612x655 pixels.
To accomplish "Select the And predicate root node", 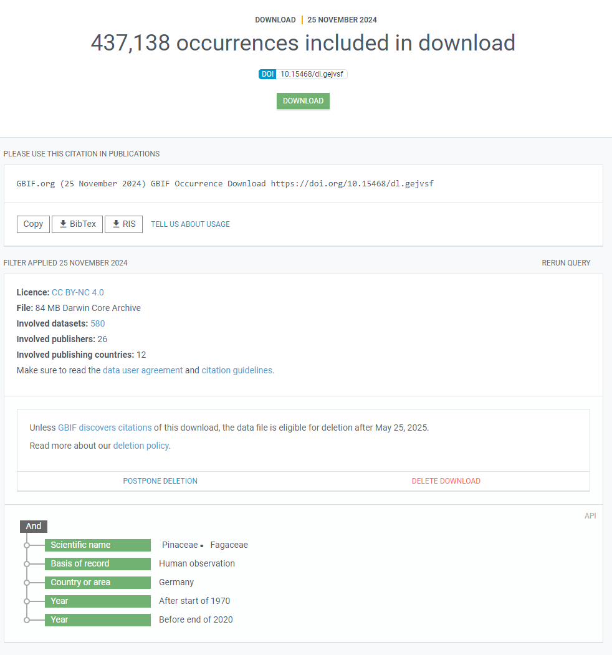I will tap(34, 526).
